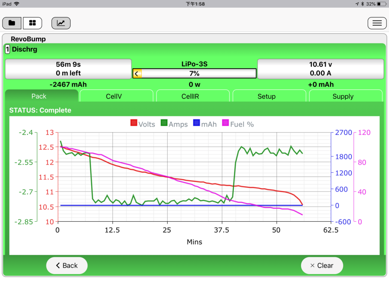The image size is (389, 291).
Task: Tap the Wi-Fi icon in status bar
Action: (17, 4)
